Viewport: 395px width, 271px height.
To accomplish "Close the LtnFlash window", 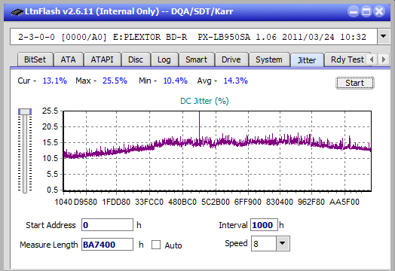I will click(379, 11).
